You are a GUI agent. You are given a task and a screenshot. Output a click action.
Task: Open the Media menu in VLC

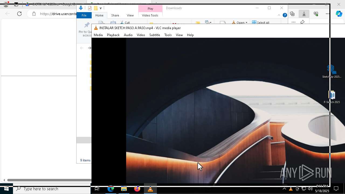(x=98, y=35)
